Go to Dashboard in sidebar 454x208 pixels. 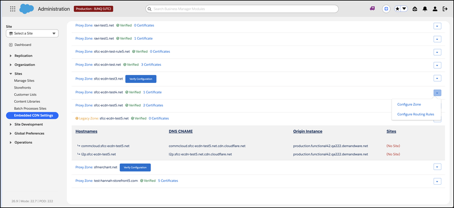pyautogui.click(x=23, y=45)
